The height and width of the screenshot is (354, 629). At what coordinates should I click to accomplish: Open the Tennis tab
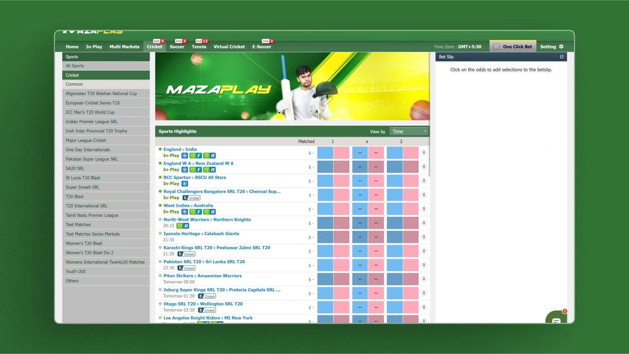click(199, 47)
